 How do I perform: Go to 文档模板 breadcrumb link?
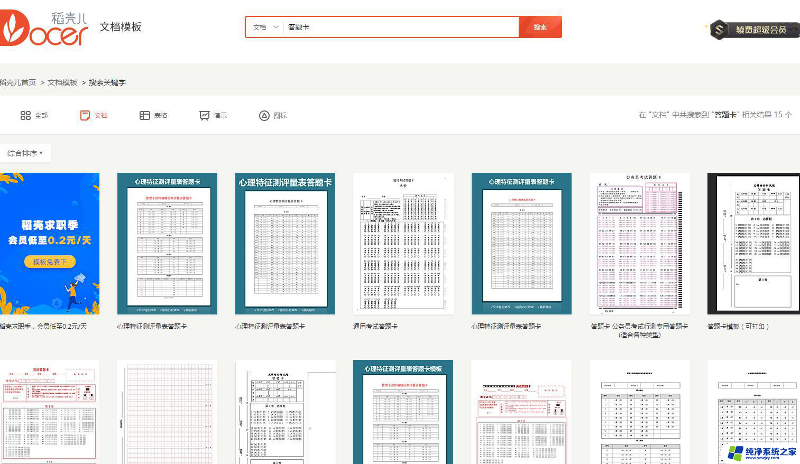[62, 82]
